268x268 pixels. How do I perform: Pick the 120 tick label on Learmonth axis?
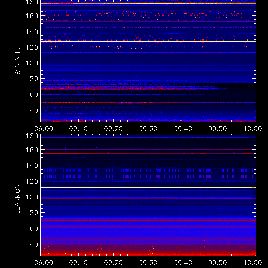tap(32, 181)
